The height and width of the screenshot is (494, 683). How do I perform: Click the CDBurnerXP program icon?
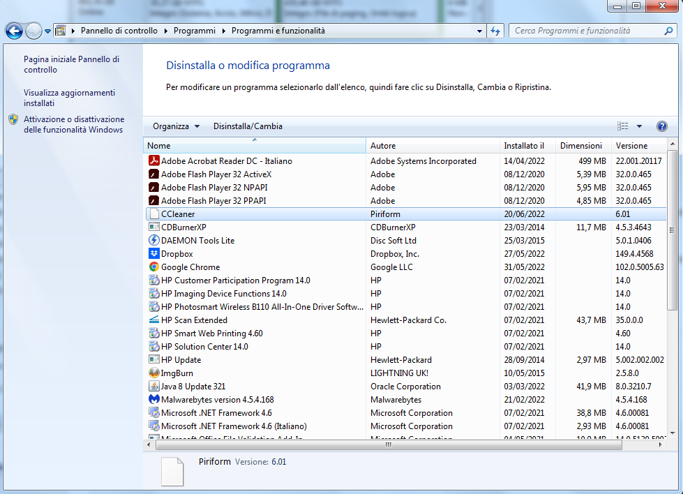153,227
